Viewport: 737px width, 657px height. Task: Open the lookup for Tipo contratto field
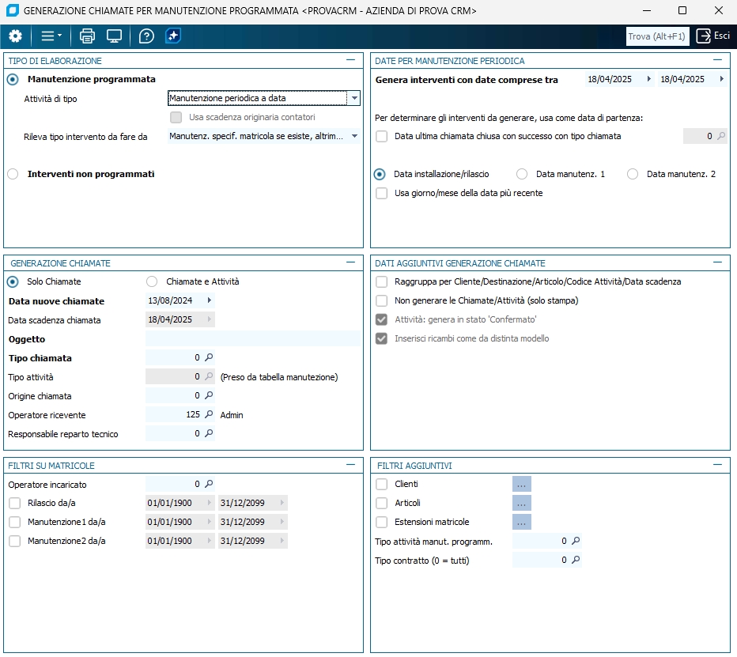tap(576, 561)
